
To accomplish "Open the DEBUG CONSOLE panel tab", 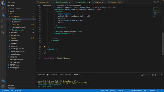I will [x=65, y=75].
